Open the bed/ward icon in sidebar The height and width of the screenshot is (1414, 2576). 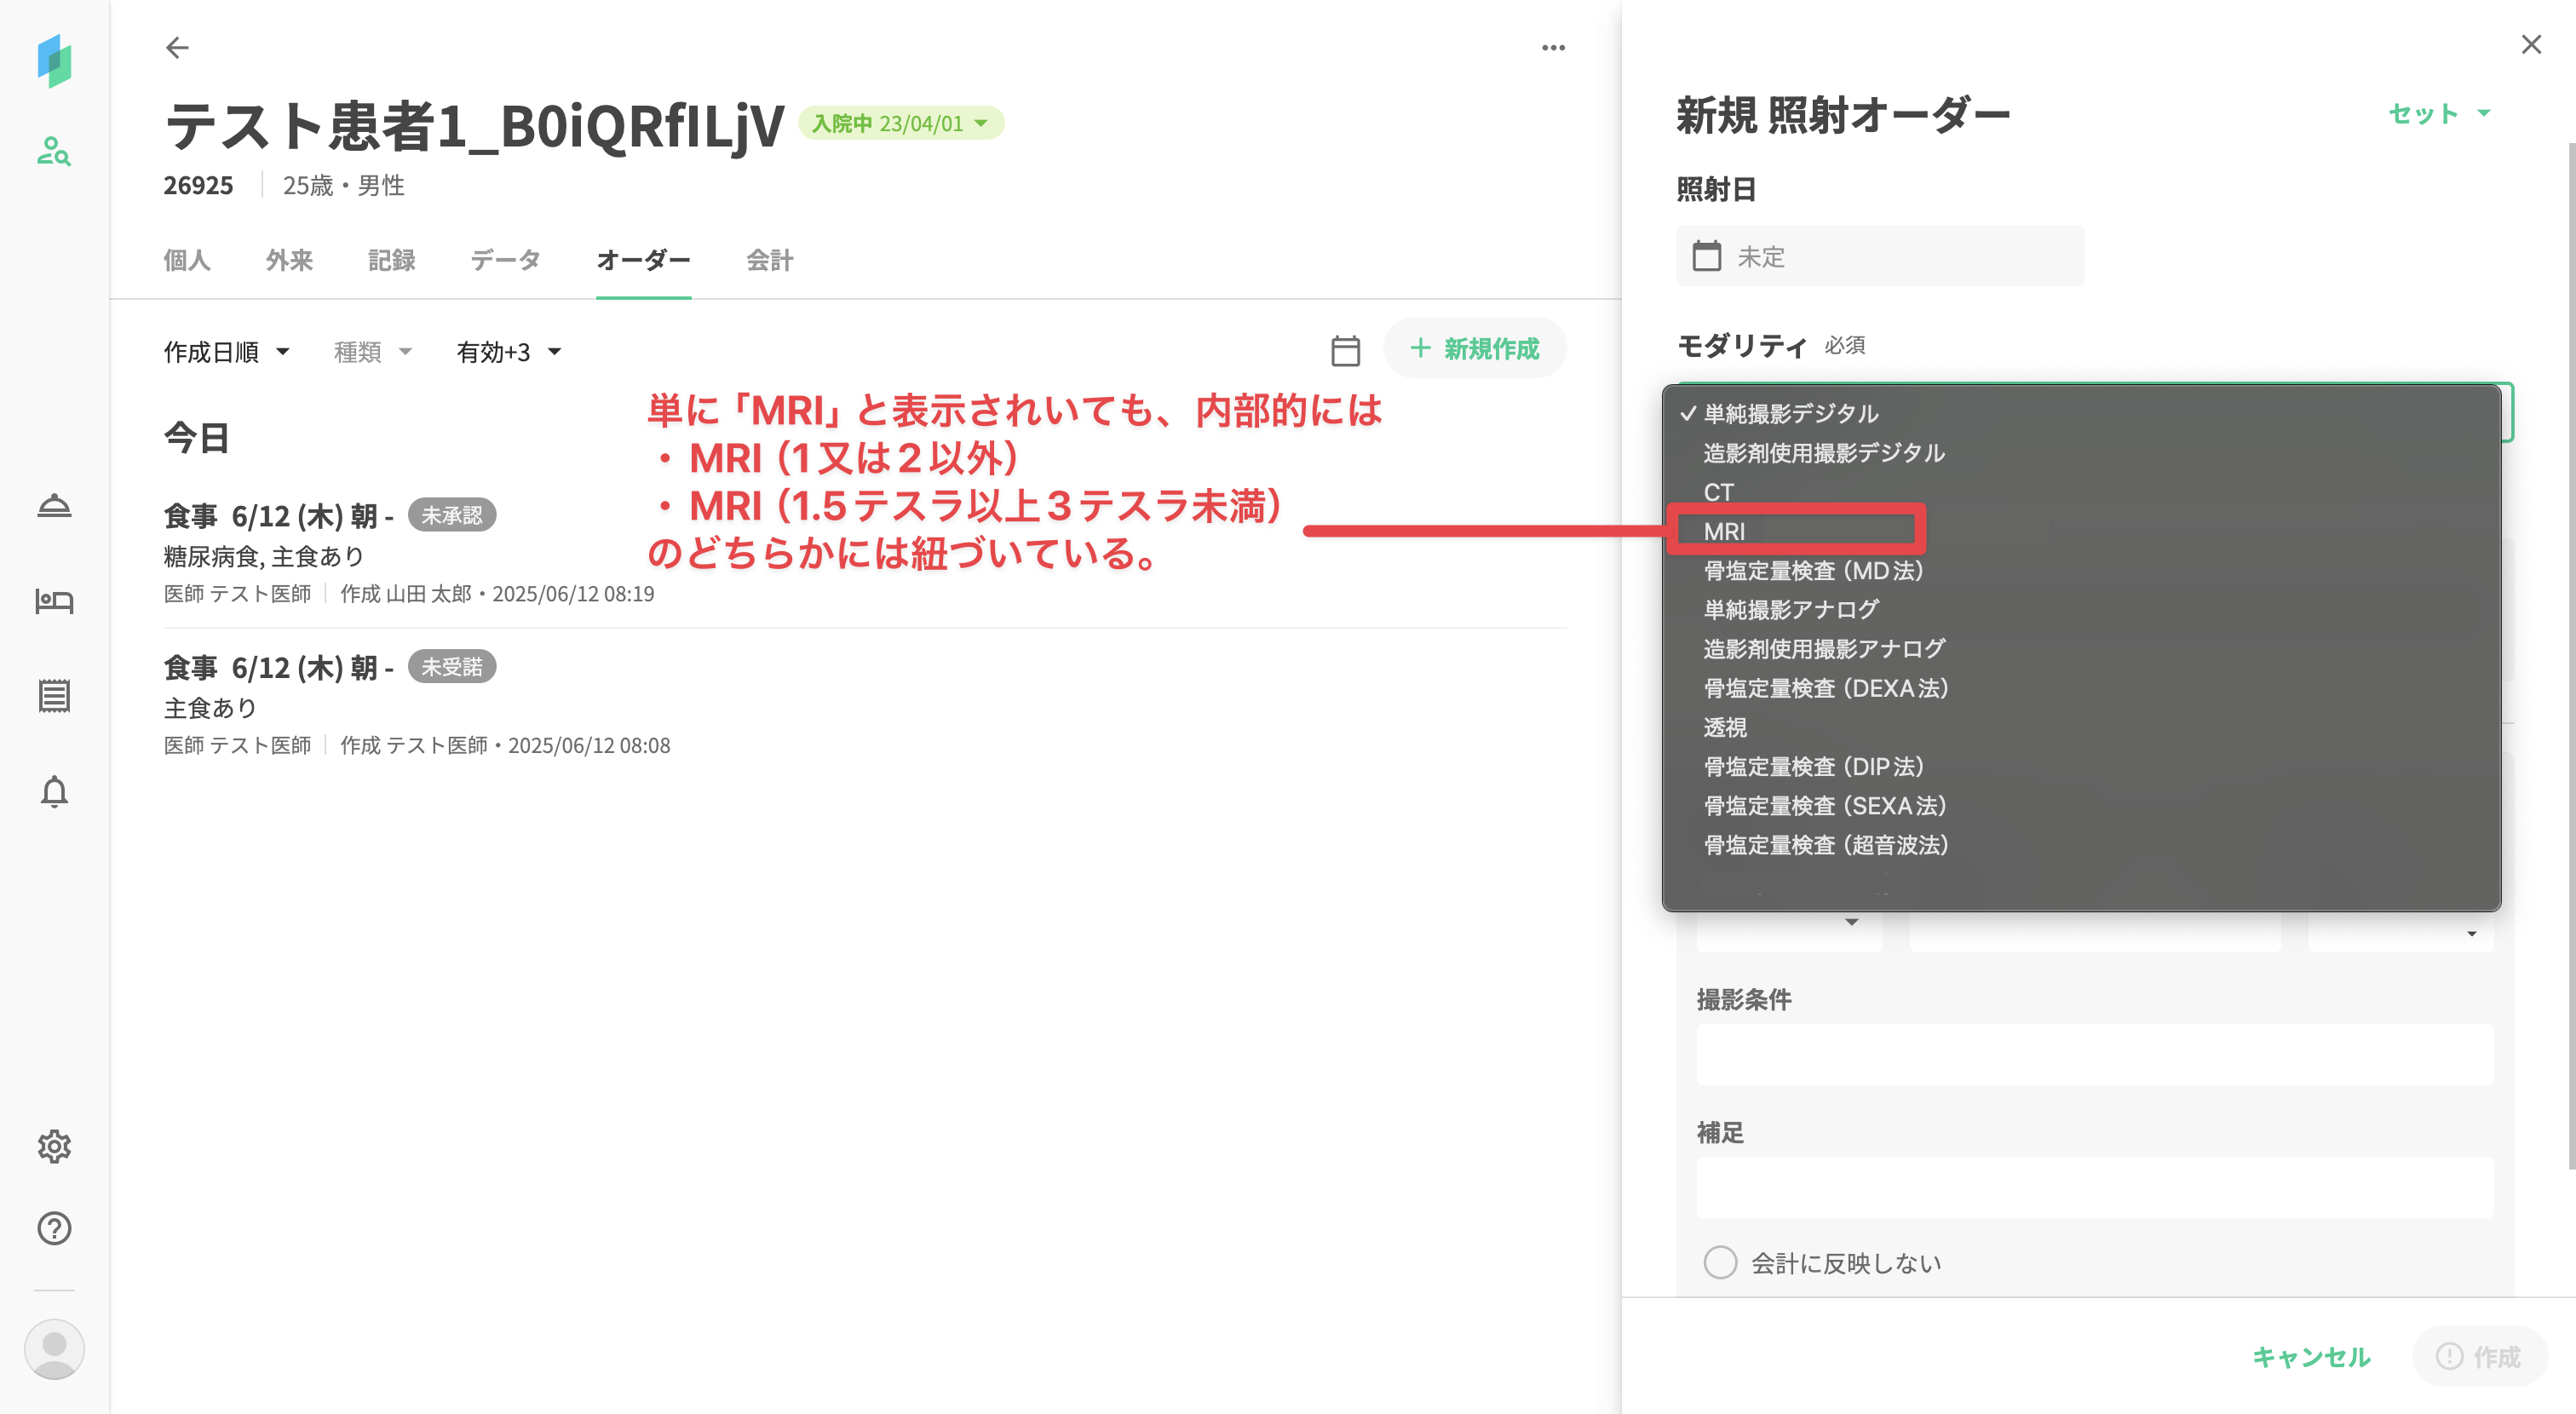54,601
